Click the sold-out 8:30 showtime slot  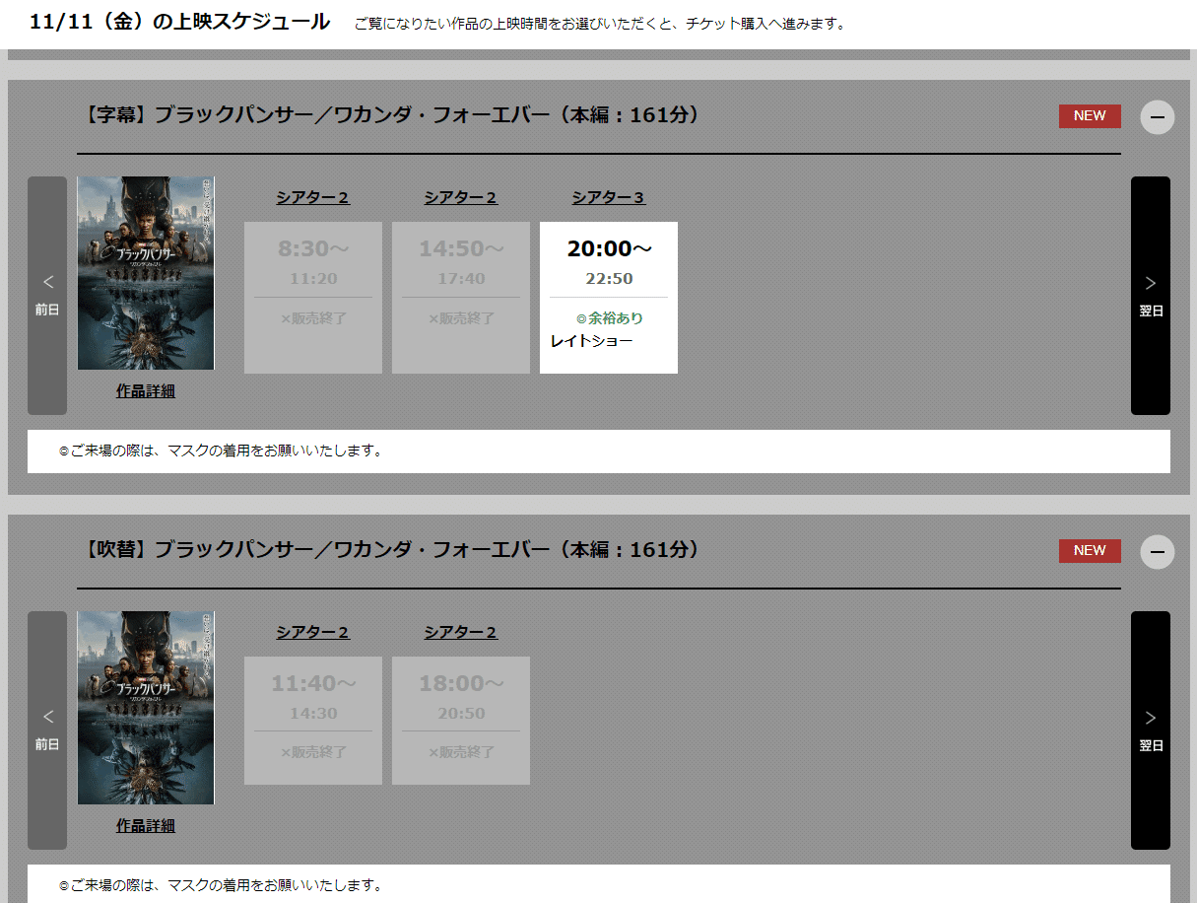[313, 298]
